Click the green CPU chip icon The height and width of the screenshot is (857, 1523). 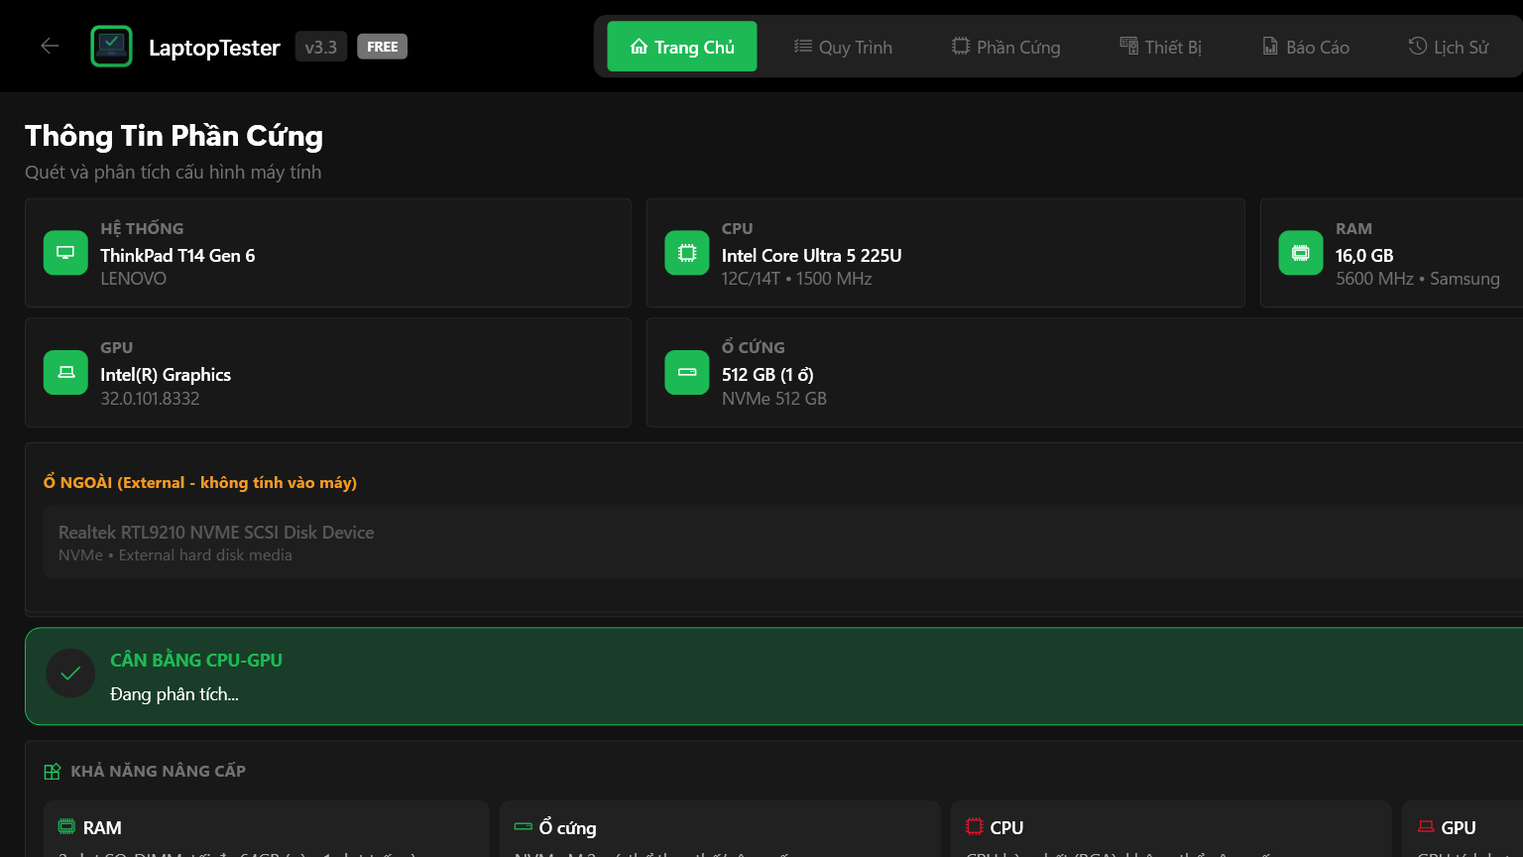(x=686, y=253)
